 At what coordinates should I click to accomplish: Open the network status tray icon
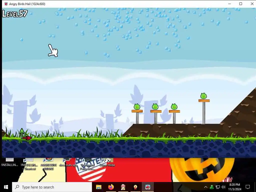(x=218, y=187)
